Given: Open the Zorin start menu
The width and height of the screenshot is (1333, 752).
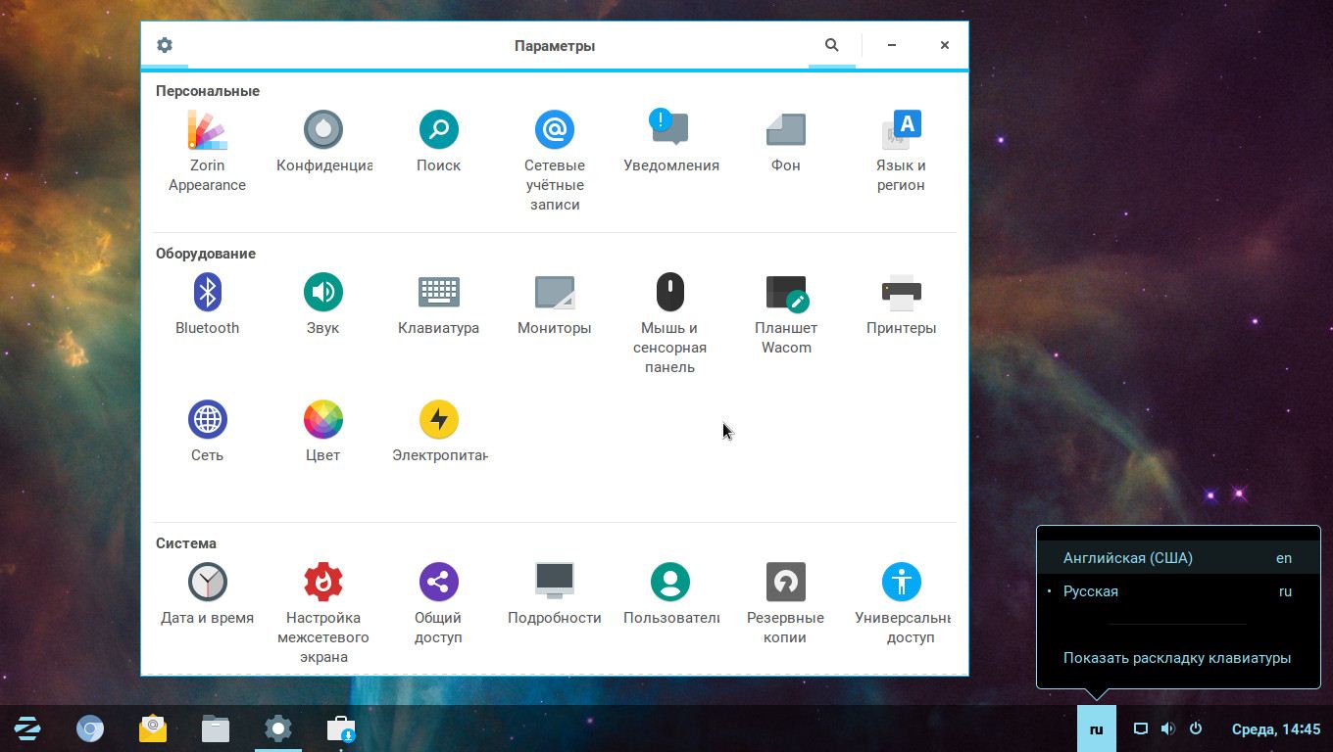Looking at the screenshot, I should coord(27,729).
